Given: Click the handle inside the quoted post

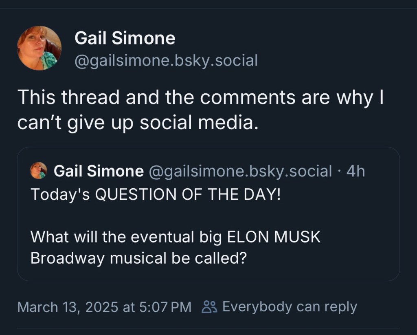Looking at the screenshot, I should (241, 171).
